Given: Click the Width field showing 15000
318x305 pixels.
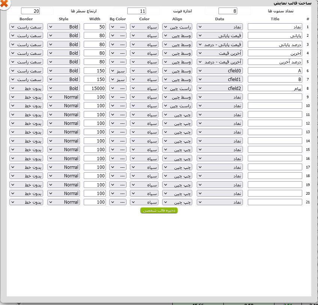Looking at the screenshot, I should click(x=95, y=88).
